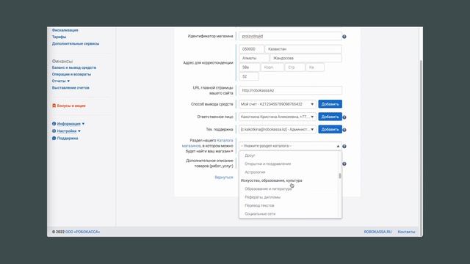Open the Тех. поддержка dropdown
Image resolution: width=470 pixels, height=264 pixels.
pyautogui.click(x=278, y=129)
